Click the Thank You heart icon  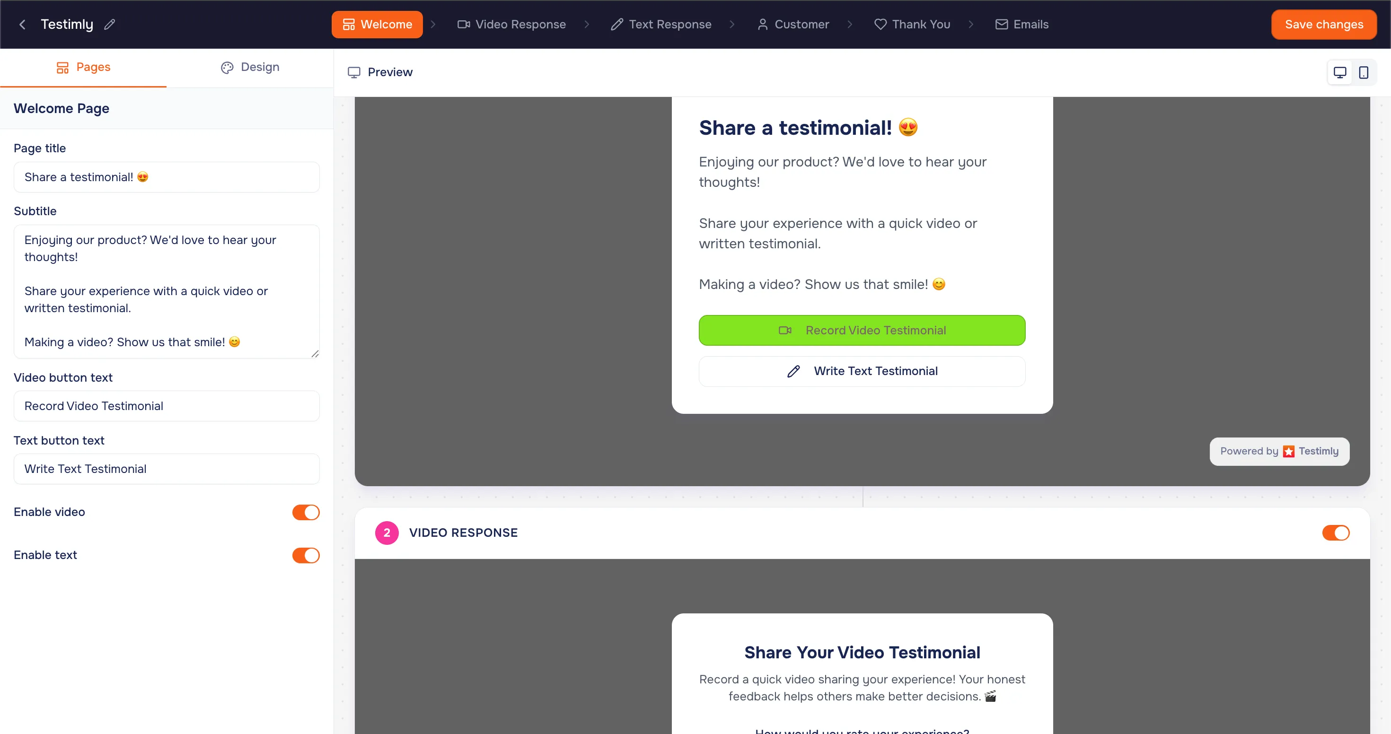(880, 24)
